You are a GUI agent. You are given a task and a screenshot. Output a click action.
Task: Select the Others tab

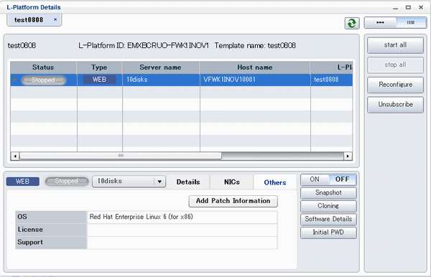click(x=275, y=182)
